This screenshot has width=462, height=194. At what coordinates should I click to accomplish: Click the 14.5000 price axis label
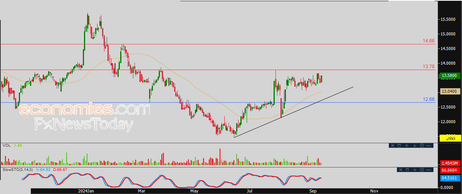coord(449,48)
